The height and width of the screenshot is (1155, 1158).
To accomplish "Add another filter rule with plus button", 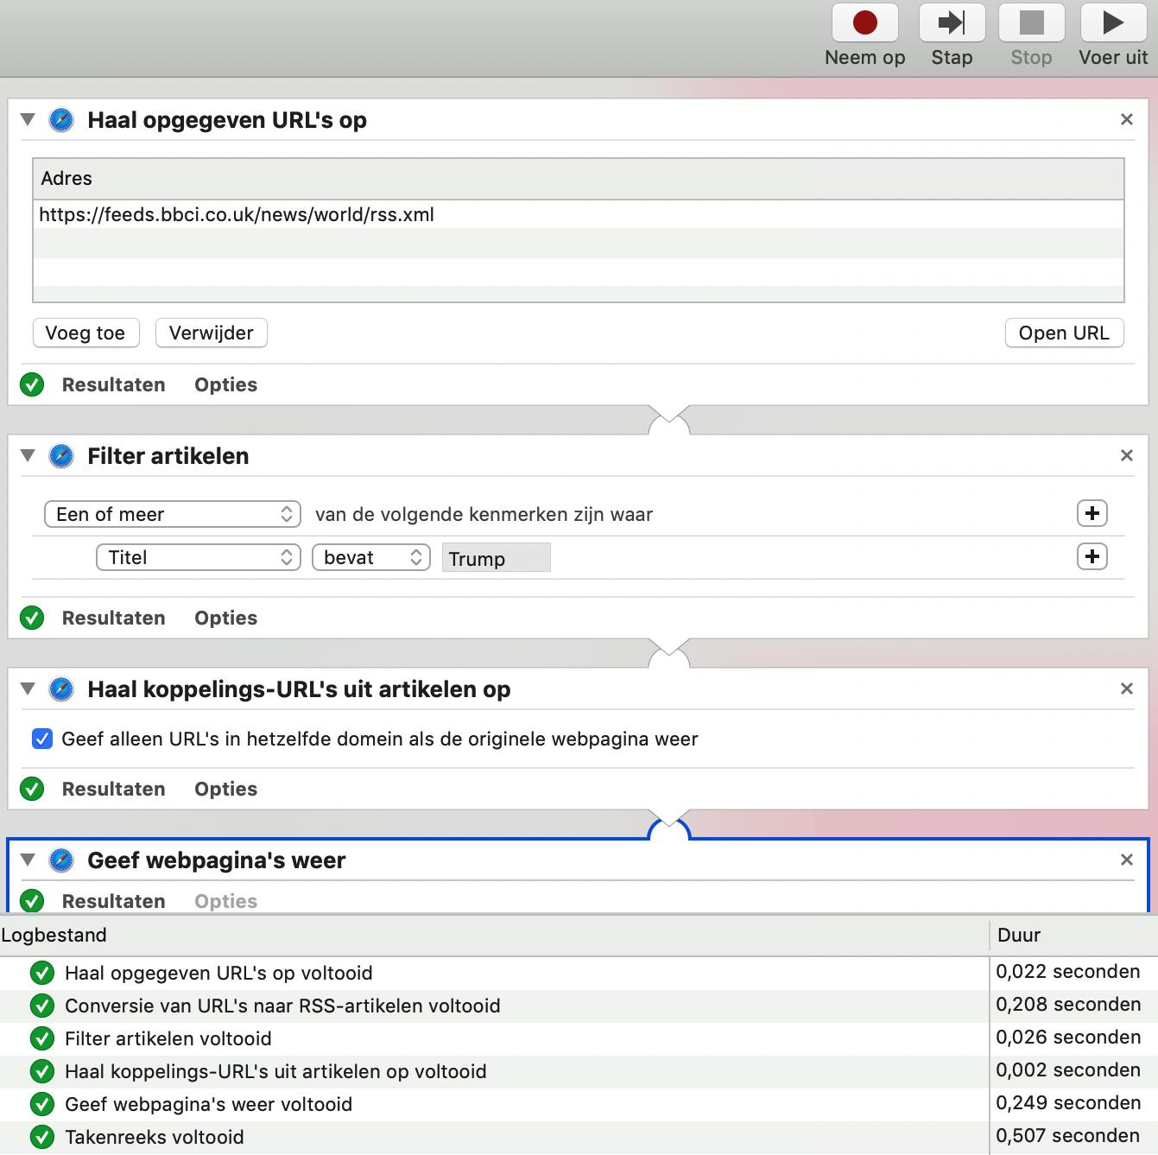I will 1092,557.
